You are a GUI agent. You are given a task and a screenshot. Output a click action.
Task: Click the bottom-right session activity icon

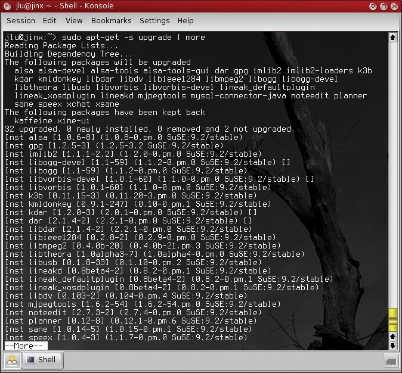391,361
